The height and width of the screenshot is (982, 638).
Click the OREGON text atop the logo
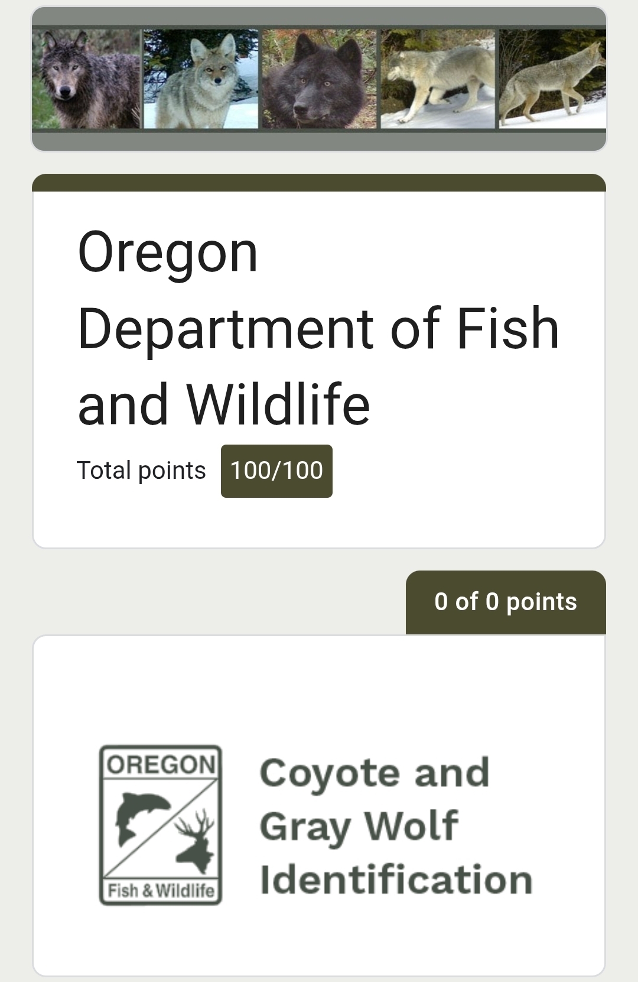click(x=161, y=765)
